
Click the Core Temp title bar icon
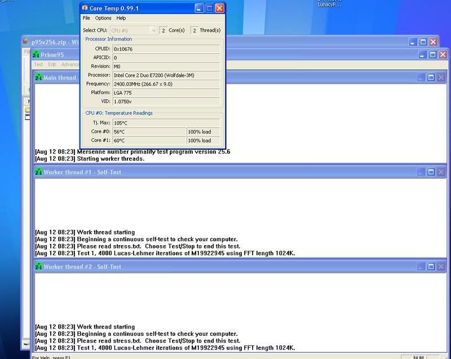85,8
